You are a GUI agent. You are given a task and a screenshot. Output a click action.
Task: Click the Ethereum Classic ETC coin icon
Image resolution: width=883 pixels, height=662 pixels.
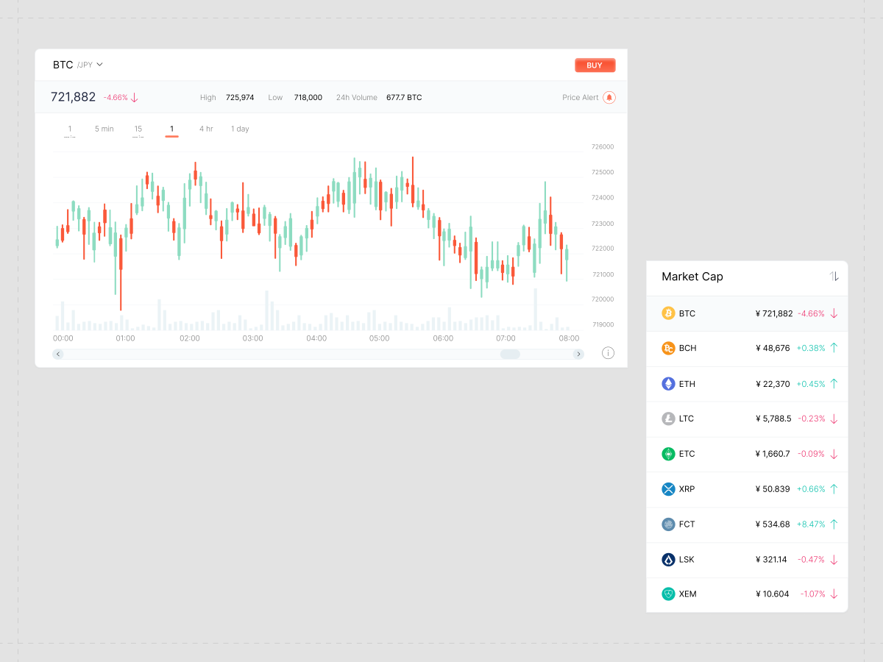coord(668,454)
